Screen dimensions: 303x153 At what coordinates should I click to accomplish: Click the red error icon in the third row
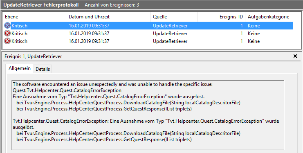(7, 41)
